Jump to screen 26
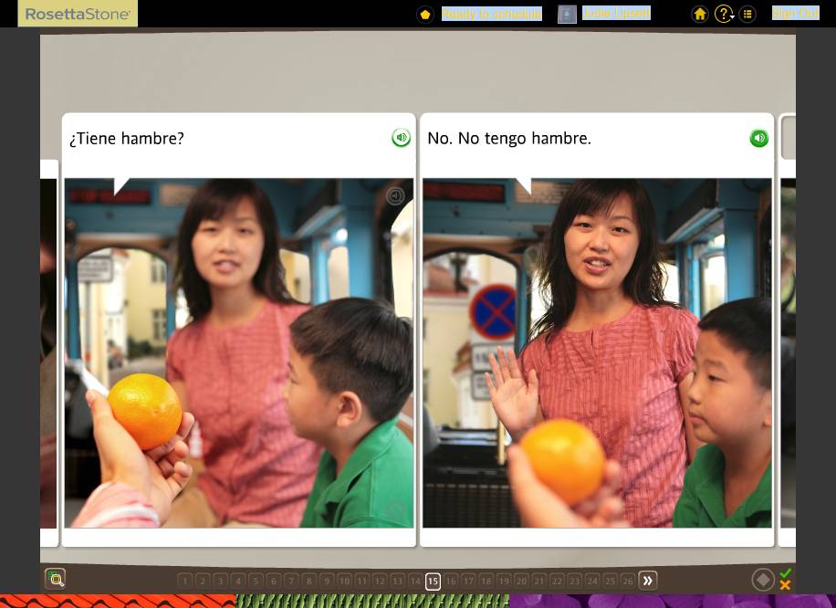The width and height of the screenshot is (836, 608). (x=628, y=581)
